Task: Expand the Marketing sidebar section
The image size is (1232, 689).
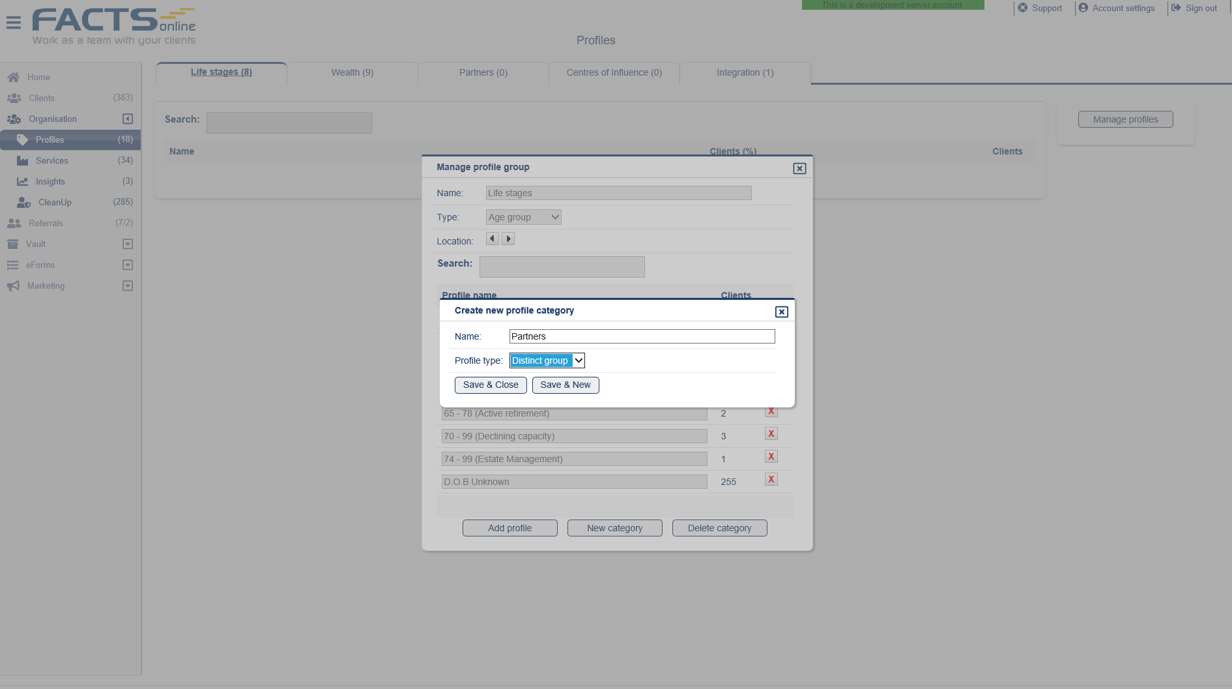Action: [x=128, y=286]
